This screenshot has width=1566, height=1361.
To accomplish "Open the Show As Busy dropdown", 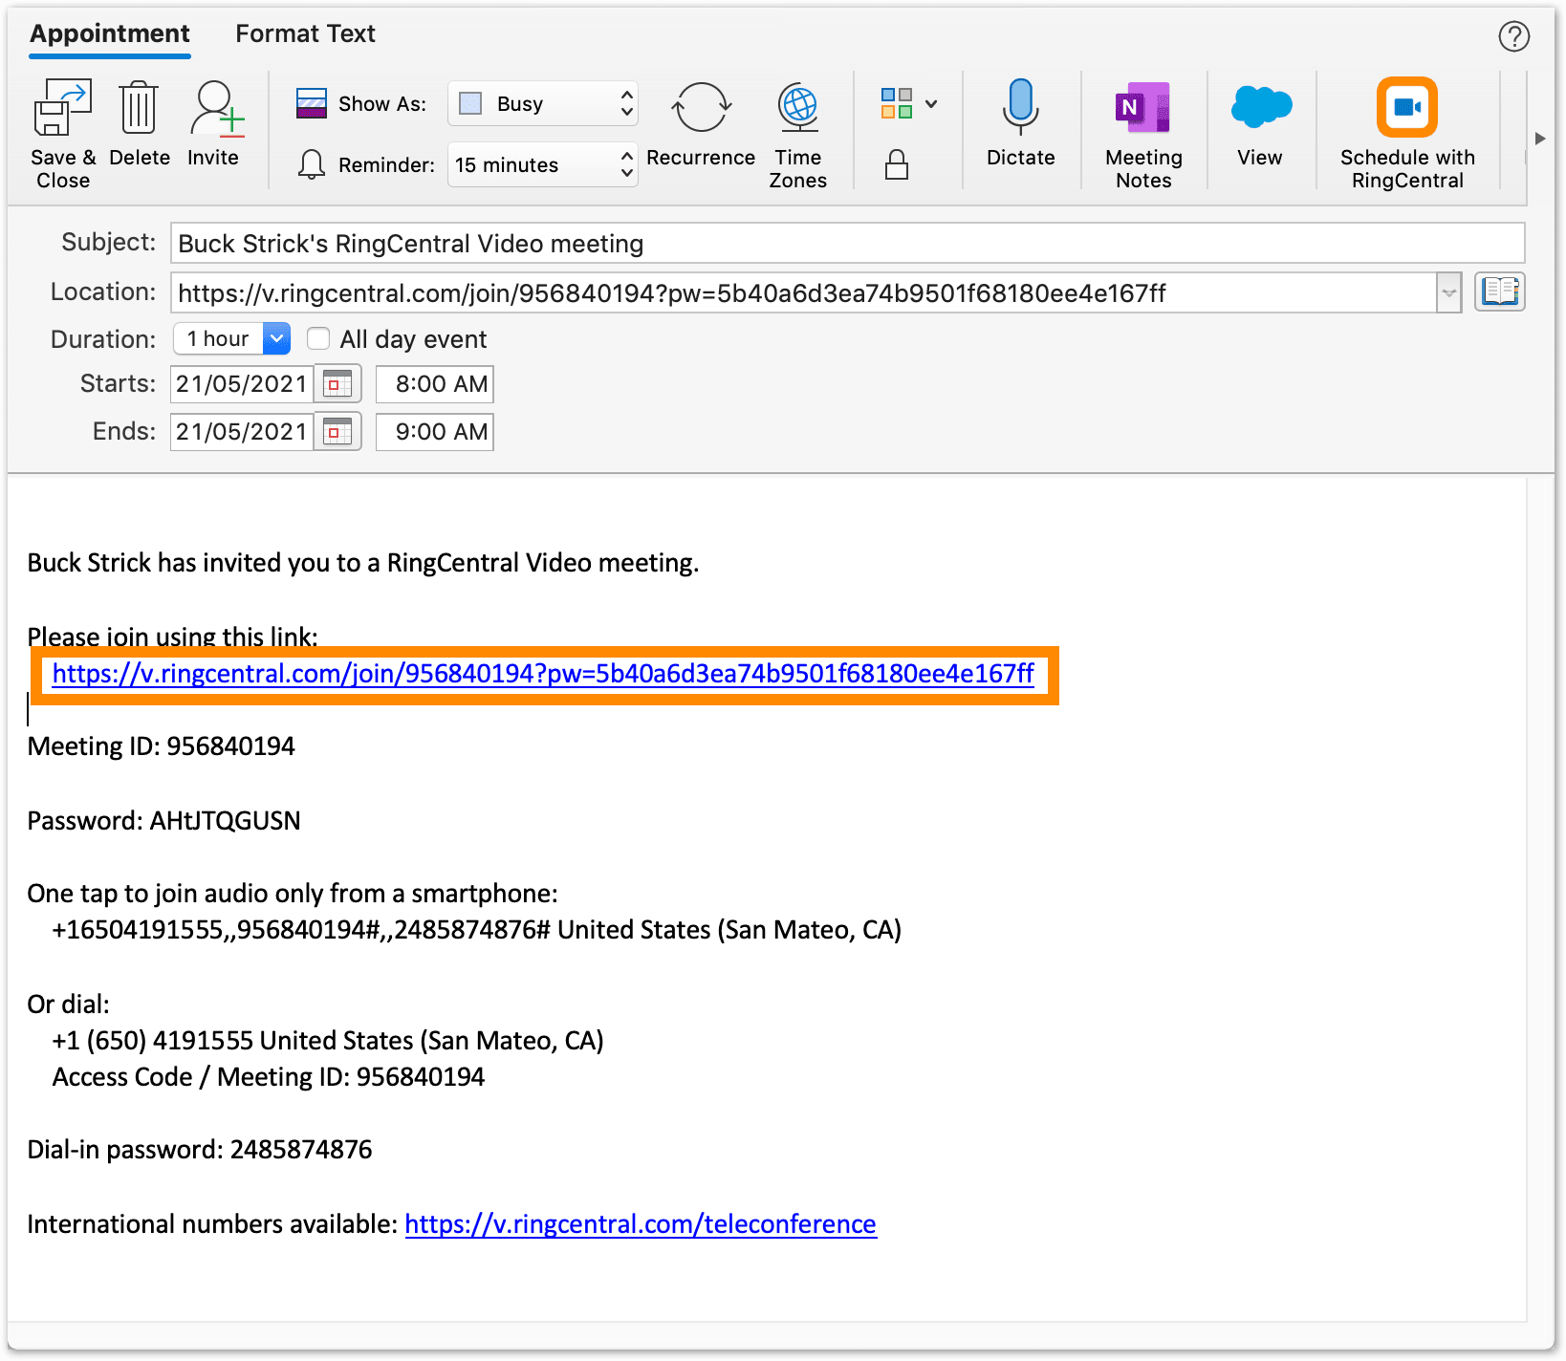I will (x=543, y=103).
